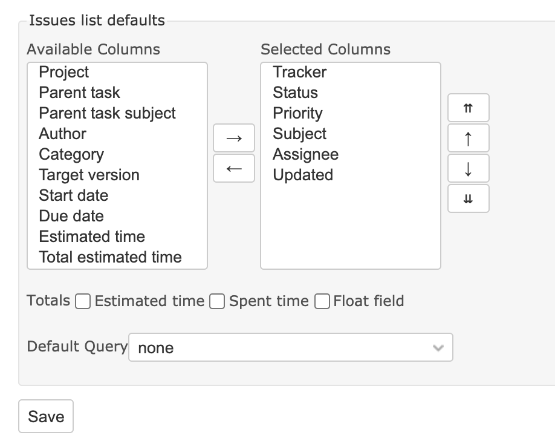Highlight Priority in Selected Columns list

[297, 114]
